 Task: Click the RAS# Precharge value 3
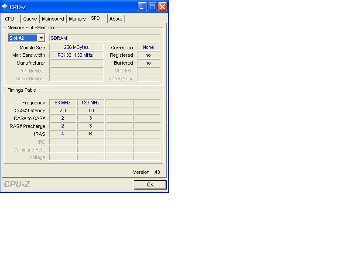(91, 126)
